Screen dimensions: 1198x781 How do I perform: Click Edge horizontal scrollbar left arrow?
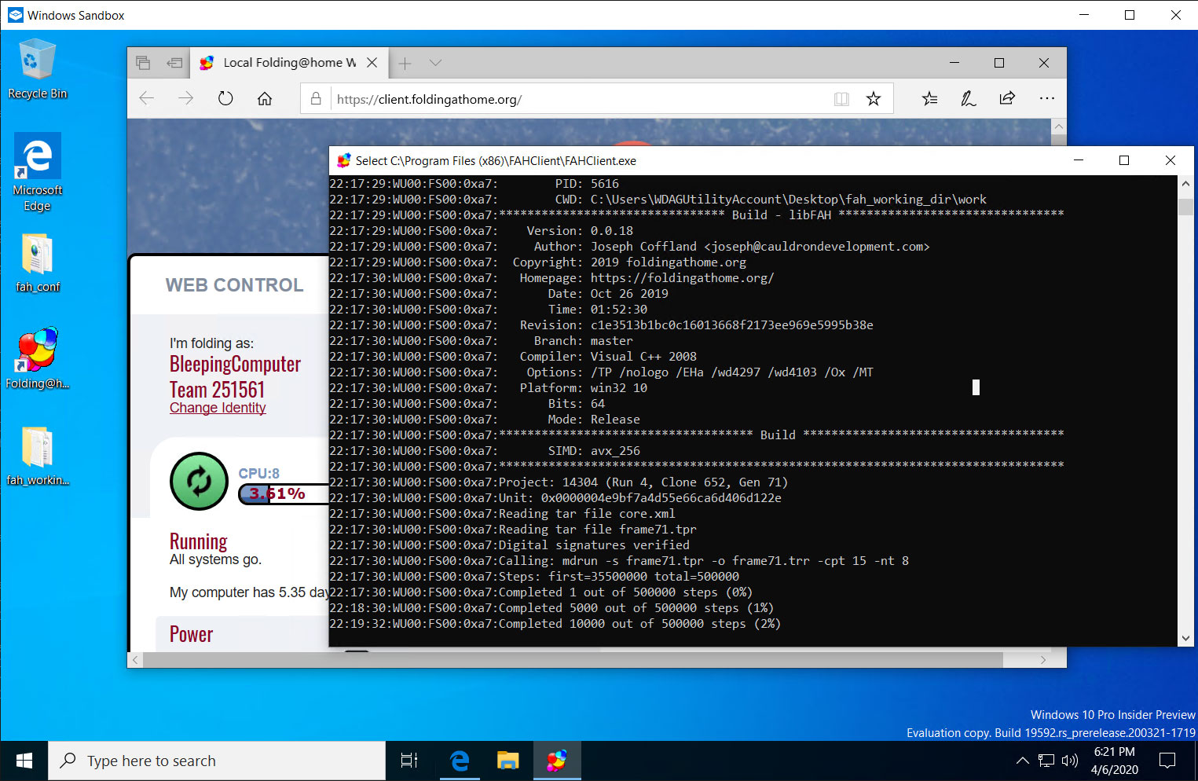(135, 660)
